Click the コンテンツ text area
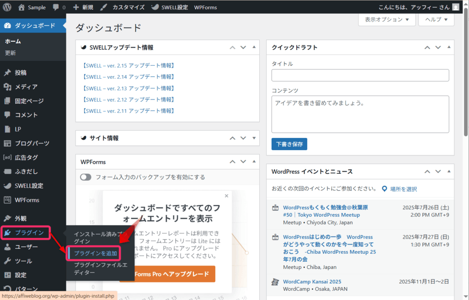469x300 pixels. 360,114
